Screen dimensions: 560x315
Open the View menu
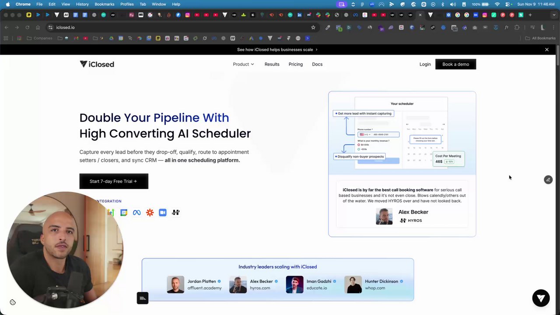(x=66, y=4)
